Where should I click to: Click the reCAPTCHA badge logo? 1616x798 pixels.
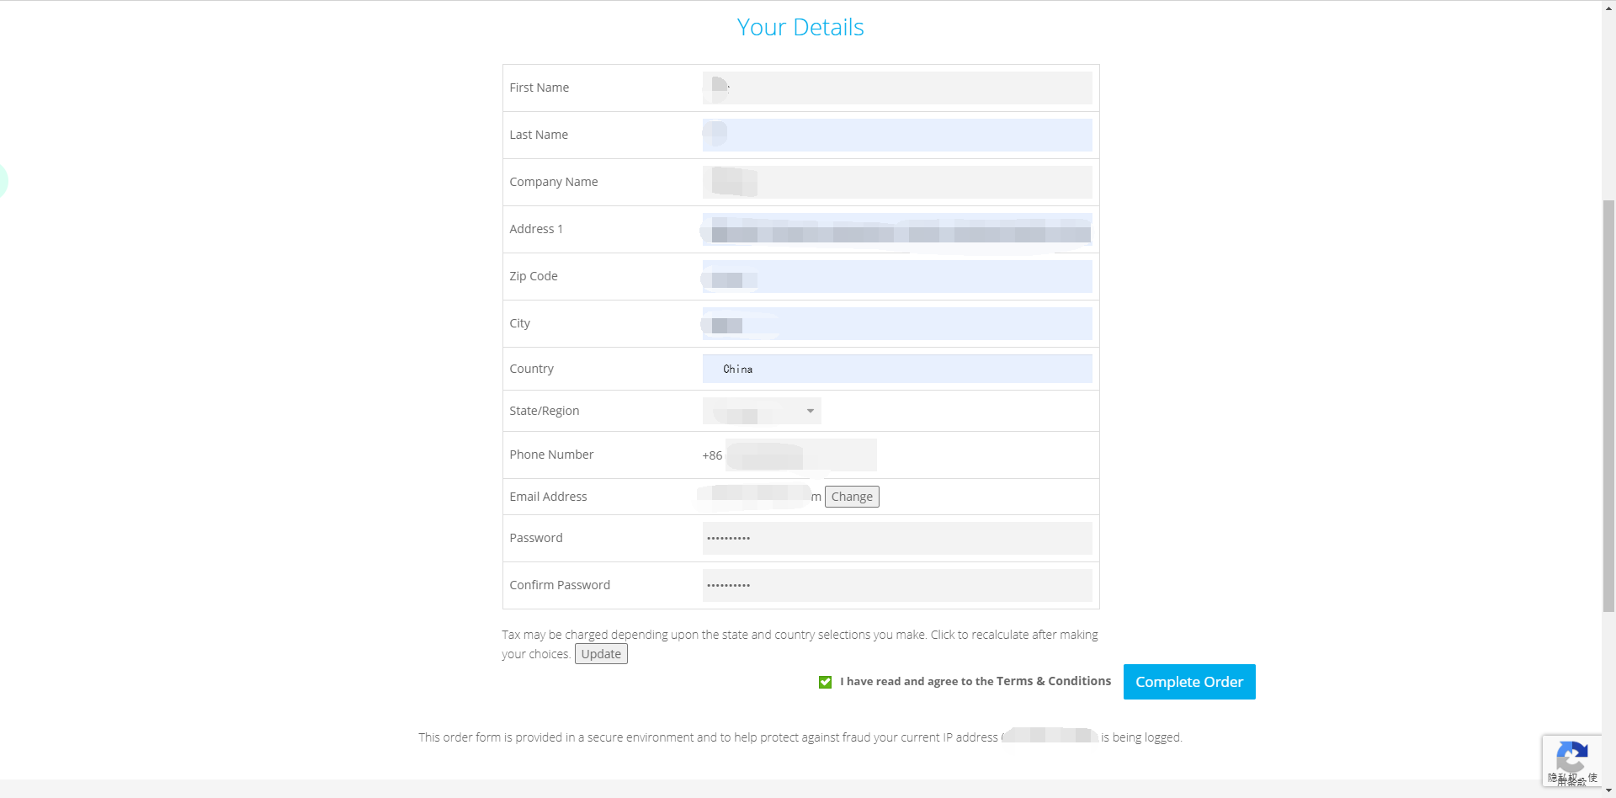pyautogui.click(x=1571, y=755)
